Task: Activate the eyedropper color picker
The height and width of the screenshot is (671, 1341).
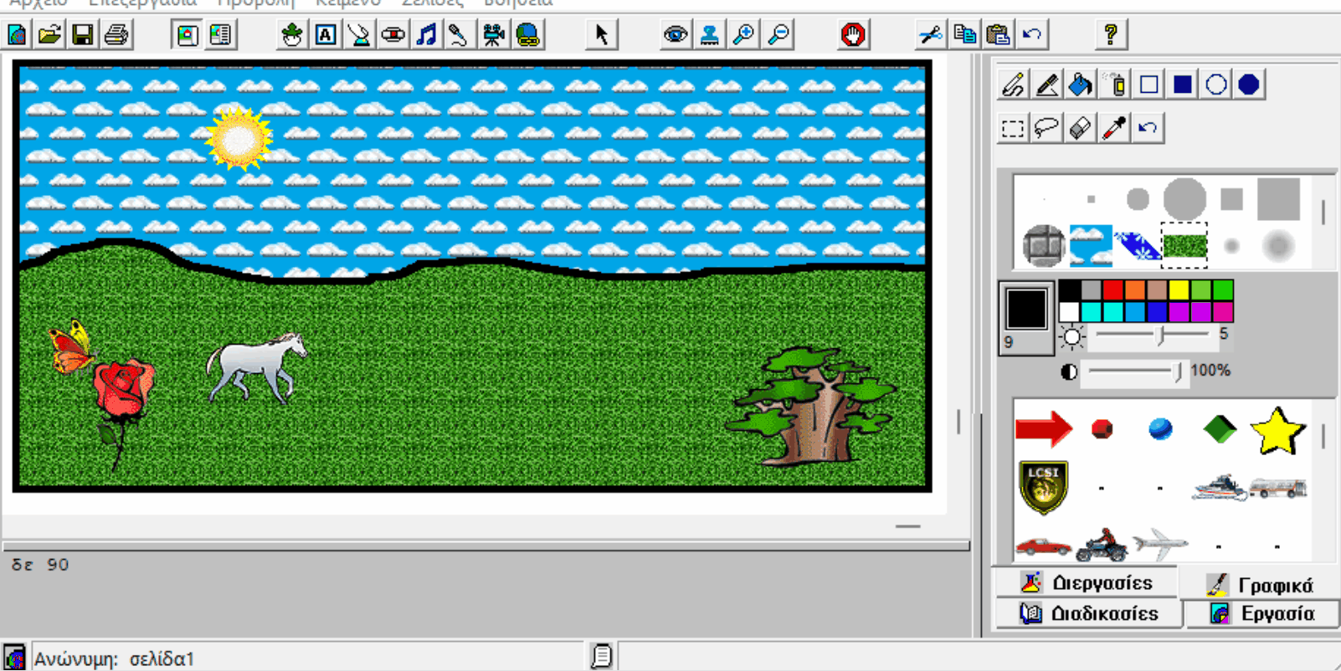Action: [1114, 128]
